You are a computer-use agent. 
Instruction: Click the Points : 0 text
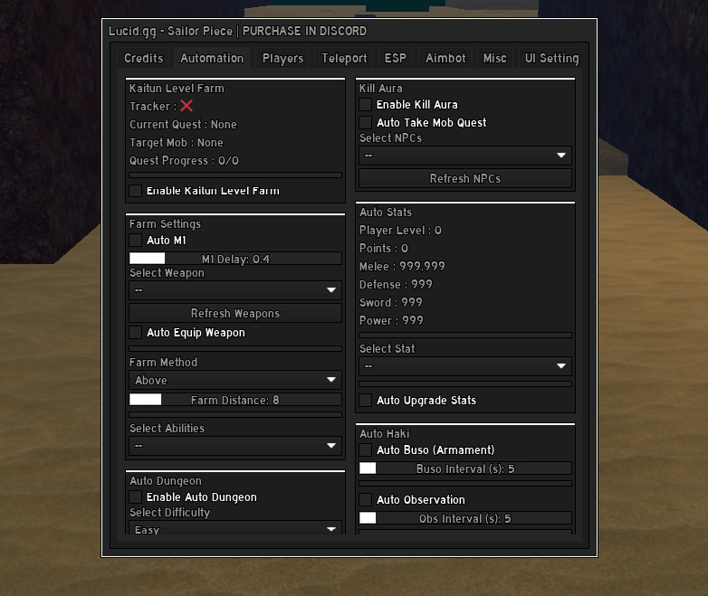383,249
